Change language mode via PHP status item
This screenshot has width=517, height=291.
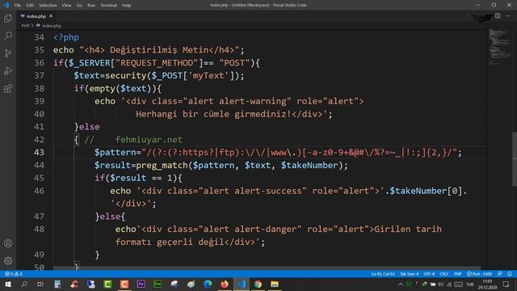[458, 274]
